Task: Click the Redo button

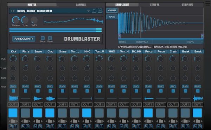Action: point(50,38)
